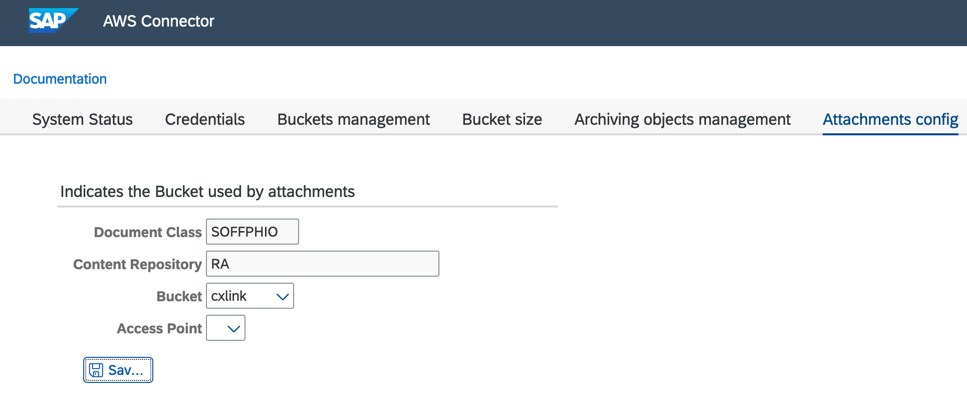Open the Archiving objects management tab

682,119
